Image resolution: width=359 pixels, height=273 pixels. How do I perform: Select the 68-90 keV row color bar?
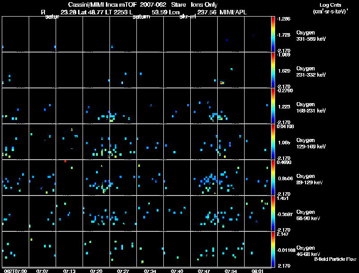point(273,213)
